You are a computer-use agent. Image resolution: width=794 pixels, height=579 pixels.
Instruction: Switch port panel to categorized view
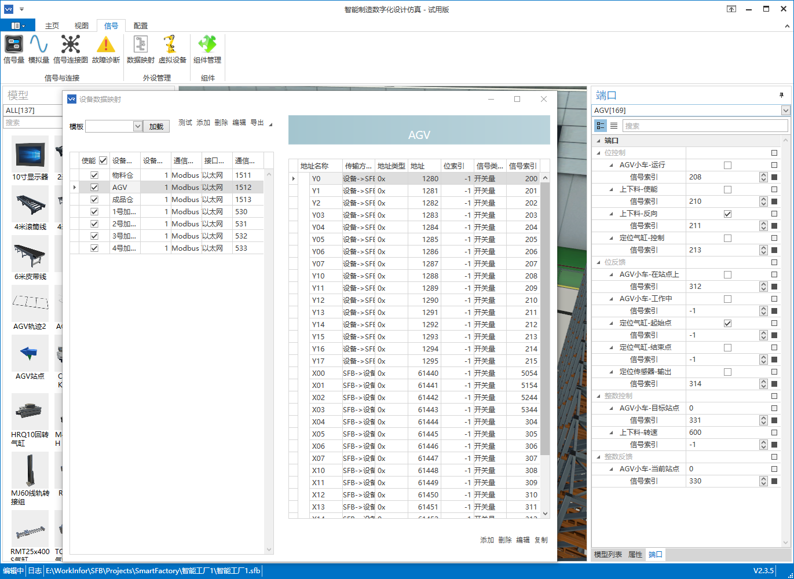tap(601, 126)
